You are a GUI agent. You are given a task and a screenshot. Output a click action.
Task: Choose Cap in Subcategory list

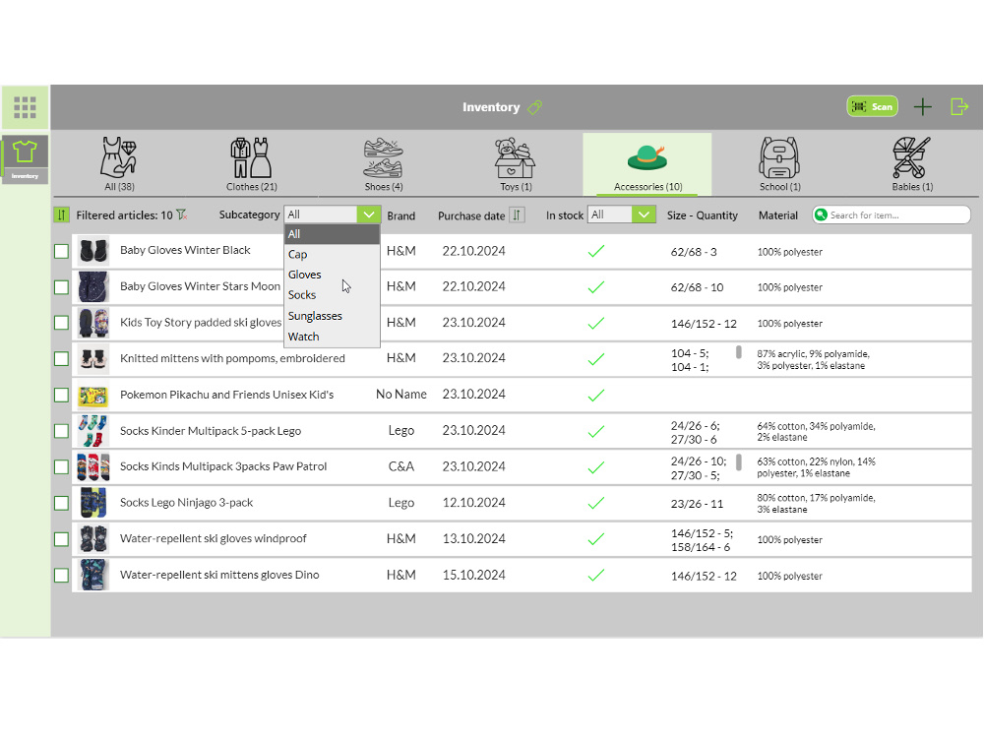click(x=332, y=254)
